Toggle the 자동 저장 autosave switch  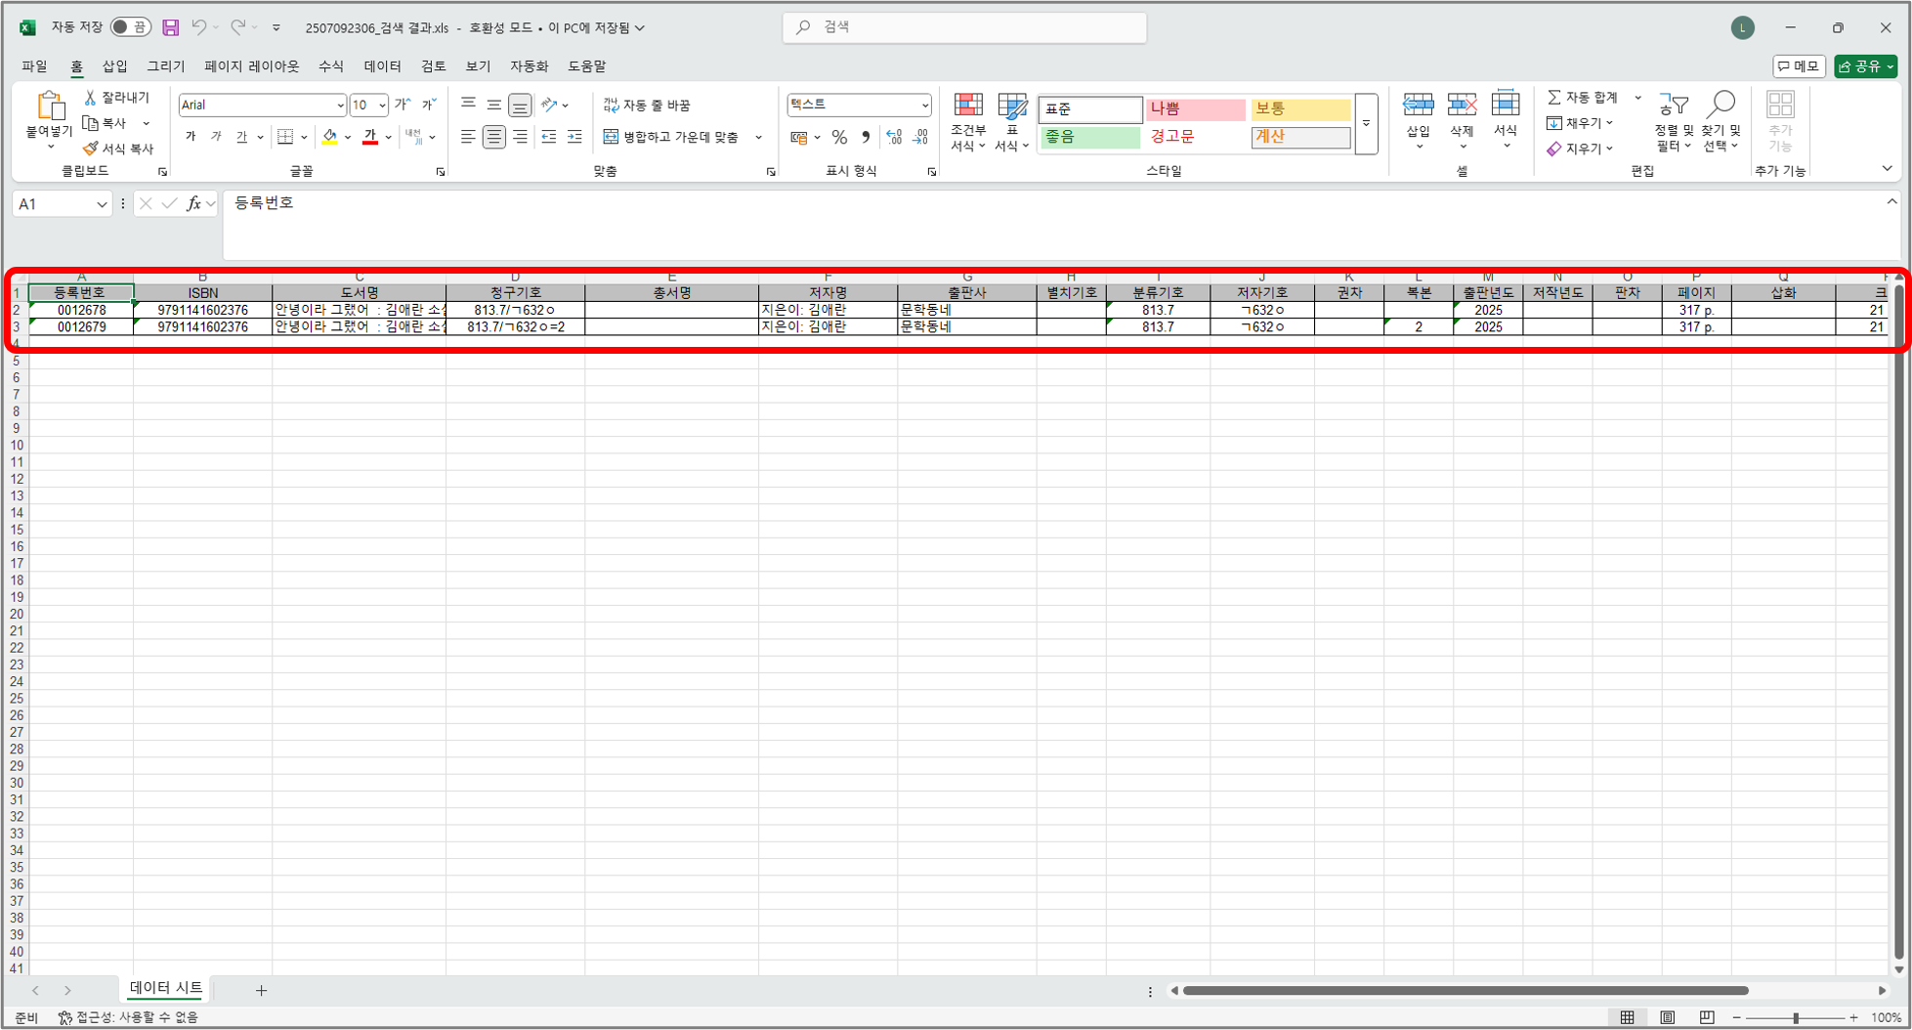129,27
